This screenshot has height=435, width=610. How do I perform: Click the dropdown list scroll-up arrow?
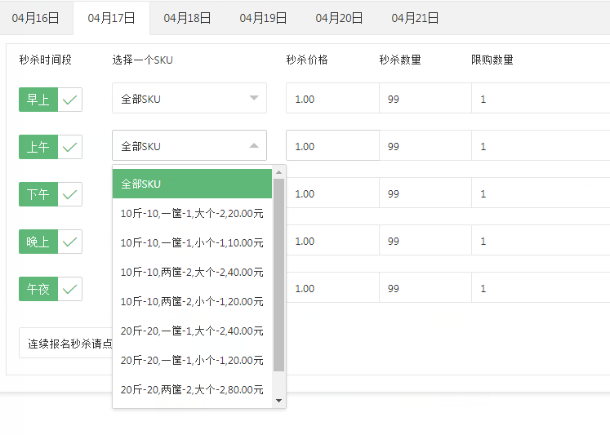pyautogui.click(x=278, y=172)
